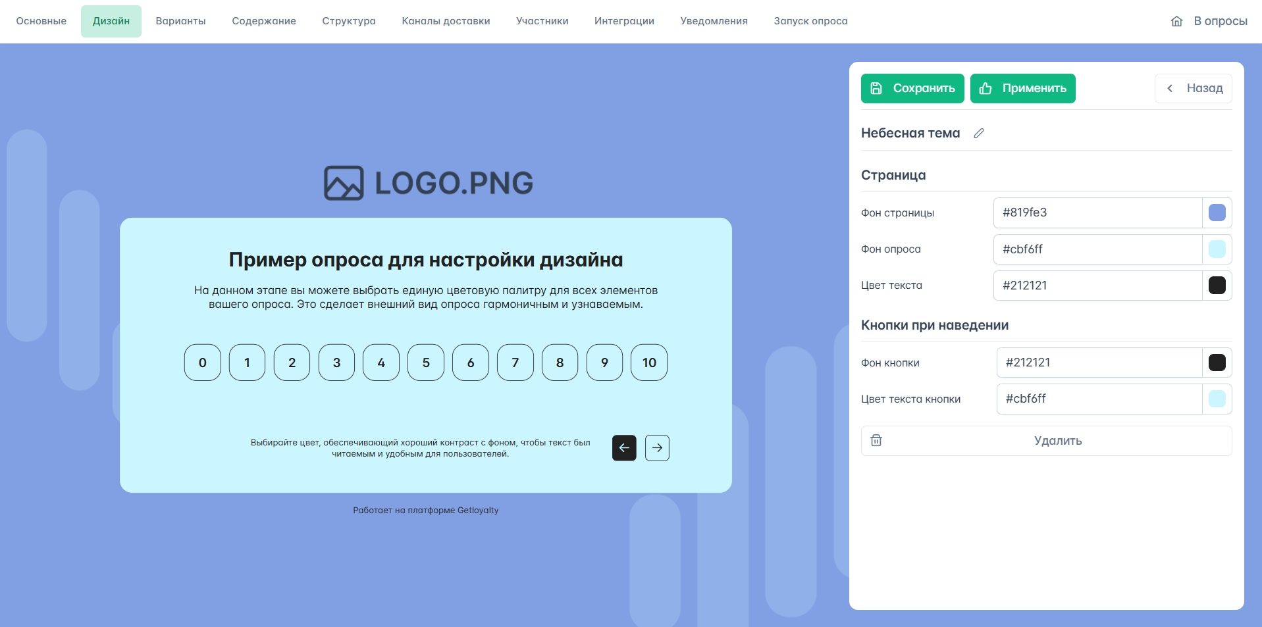
Task: Click the pencil icon to rename Небесная тема
Action: pyautogui.click(x=979, y=133)
